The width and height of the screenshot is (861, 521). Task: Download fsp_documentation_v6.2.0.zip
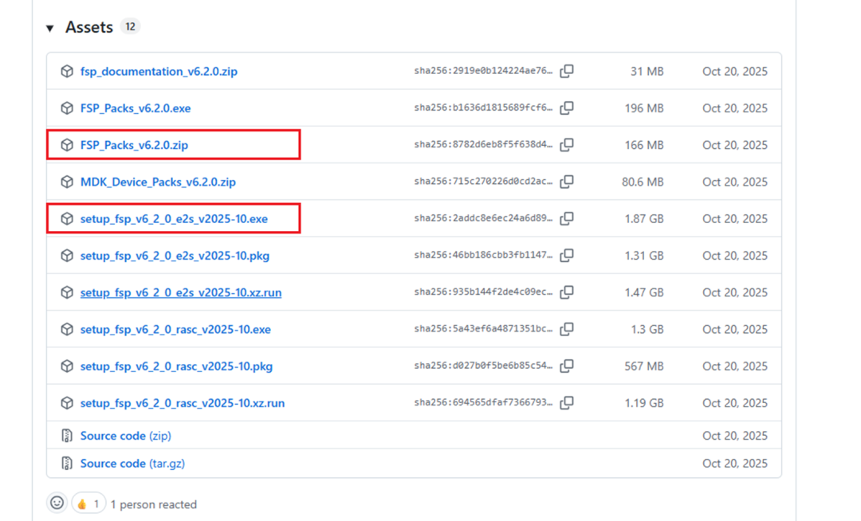click(159, 72)
